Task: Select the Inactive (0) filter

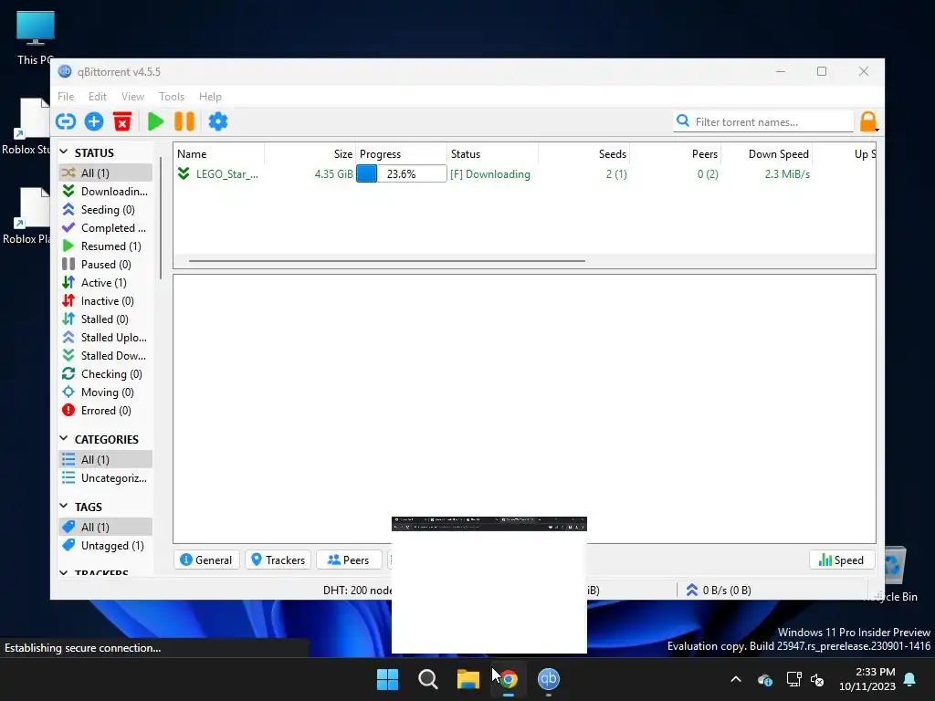Action: pyautogui.click(x=106, y=301)
